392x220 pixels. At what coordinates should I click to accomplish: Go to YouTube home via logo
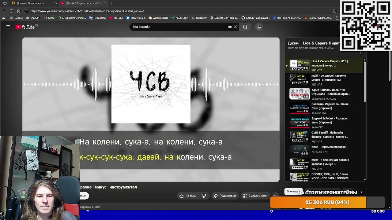pos(25,27)
